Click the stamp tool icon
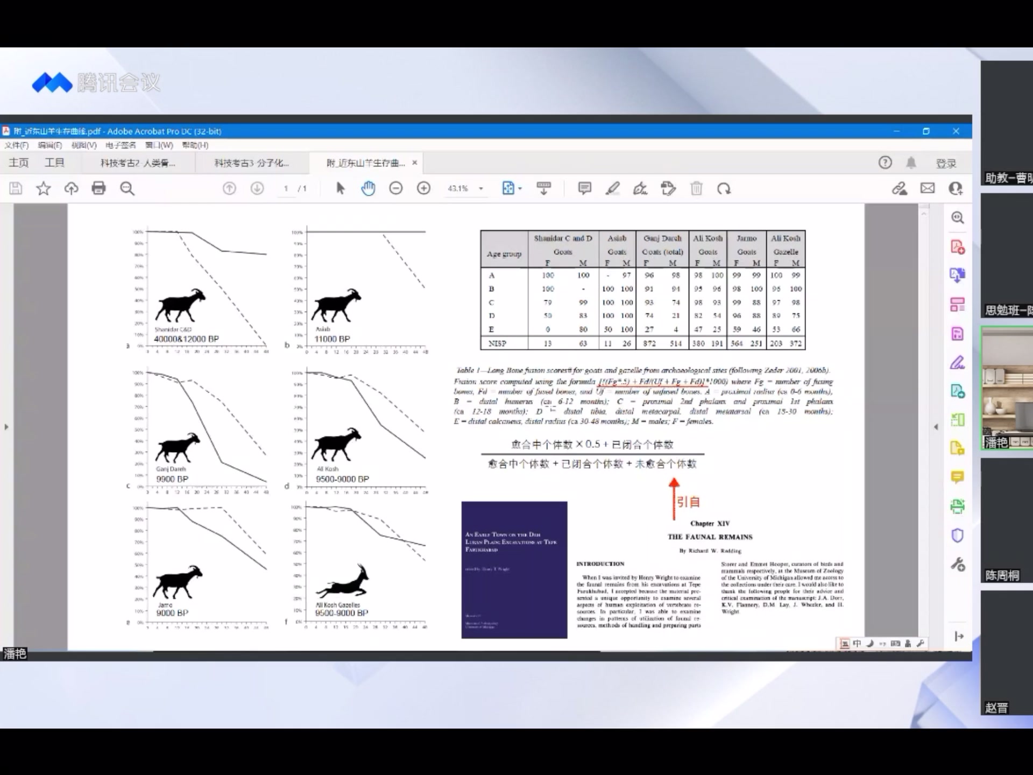Image resolution: width=1033 pixels, height=775 pixels. click(668, 188)
